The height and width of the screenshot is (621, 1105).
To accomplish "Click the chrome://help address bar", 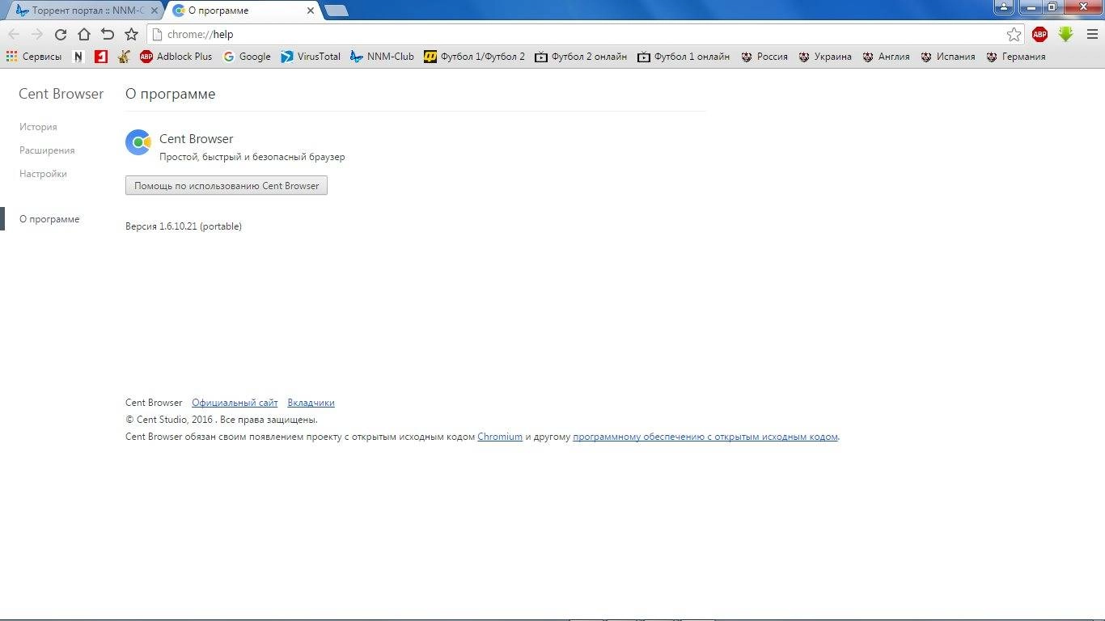I will click(576, 34).
